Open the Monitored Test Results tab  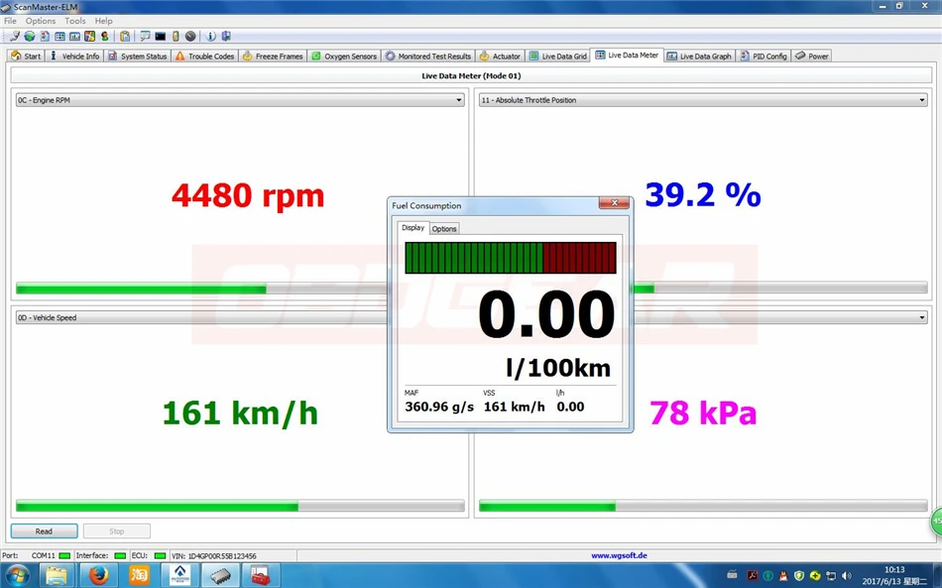coord(428,56)
